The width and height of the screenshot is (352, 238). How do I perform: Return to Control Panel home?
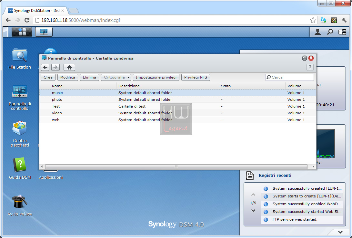[x=69, y=67]
